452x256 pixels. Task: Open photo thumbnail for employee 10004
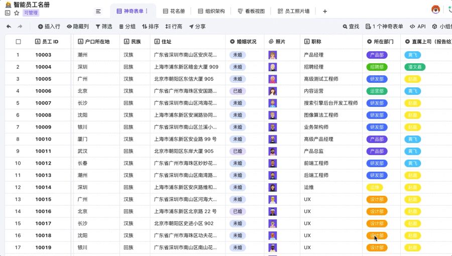(272, 67)
